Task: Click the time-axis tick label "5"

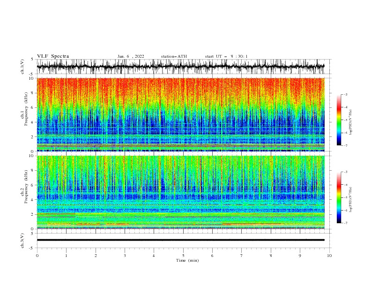Action: (x=183, y=256)
